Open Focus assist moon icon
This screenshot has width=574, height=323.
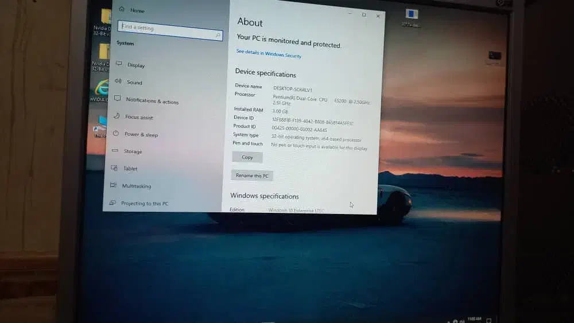click(117, 115)
